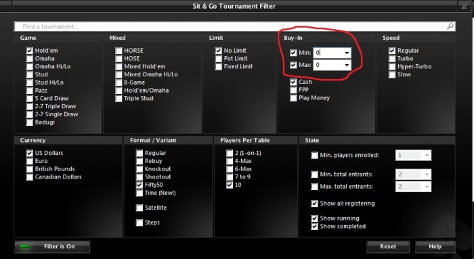Screen dimensions: 474x259
Task: Toggle the Buy-In Min checkbox
Action: [x=293, y=53]
